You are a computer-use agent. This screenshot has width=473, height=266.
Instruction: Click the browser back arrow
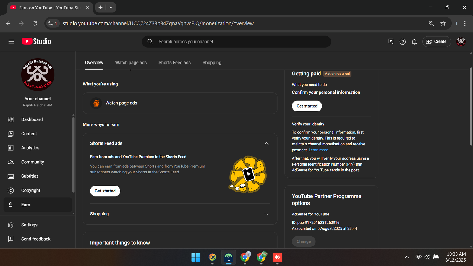pyautogui.click(x=8, y=23)
